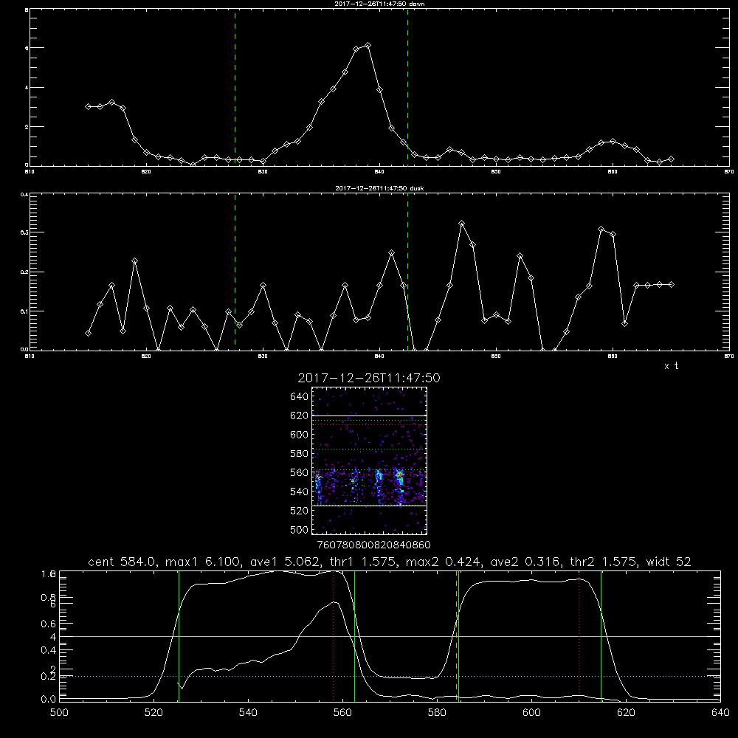The width and height of the screenshot is (738, 738).
Task: Click the 0.4 y-axis label of the bottom plot
Action: coord(49,650)
